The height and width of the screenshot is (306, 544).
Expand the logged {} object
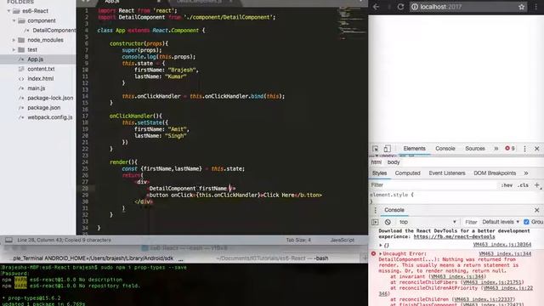pos(381,246)
